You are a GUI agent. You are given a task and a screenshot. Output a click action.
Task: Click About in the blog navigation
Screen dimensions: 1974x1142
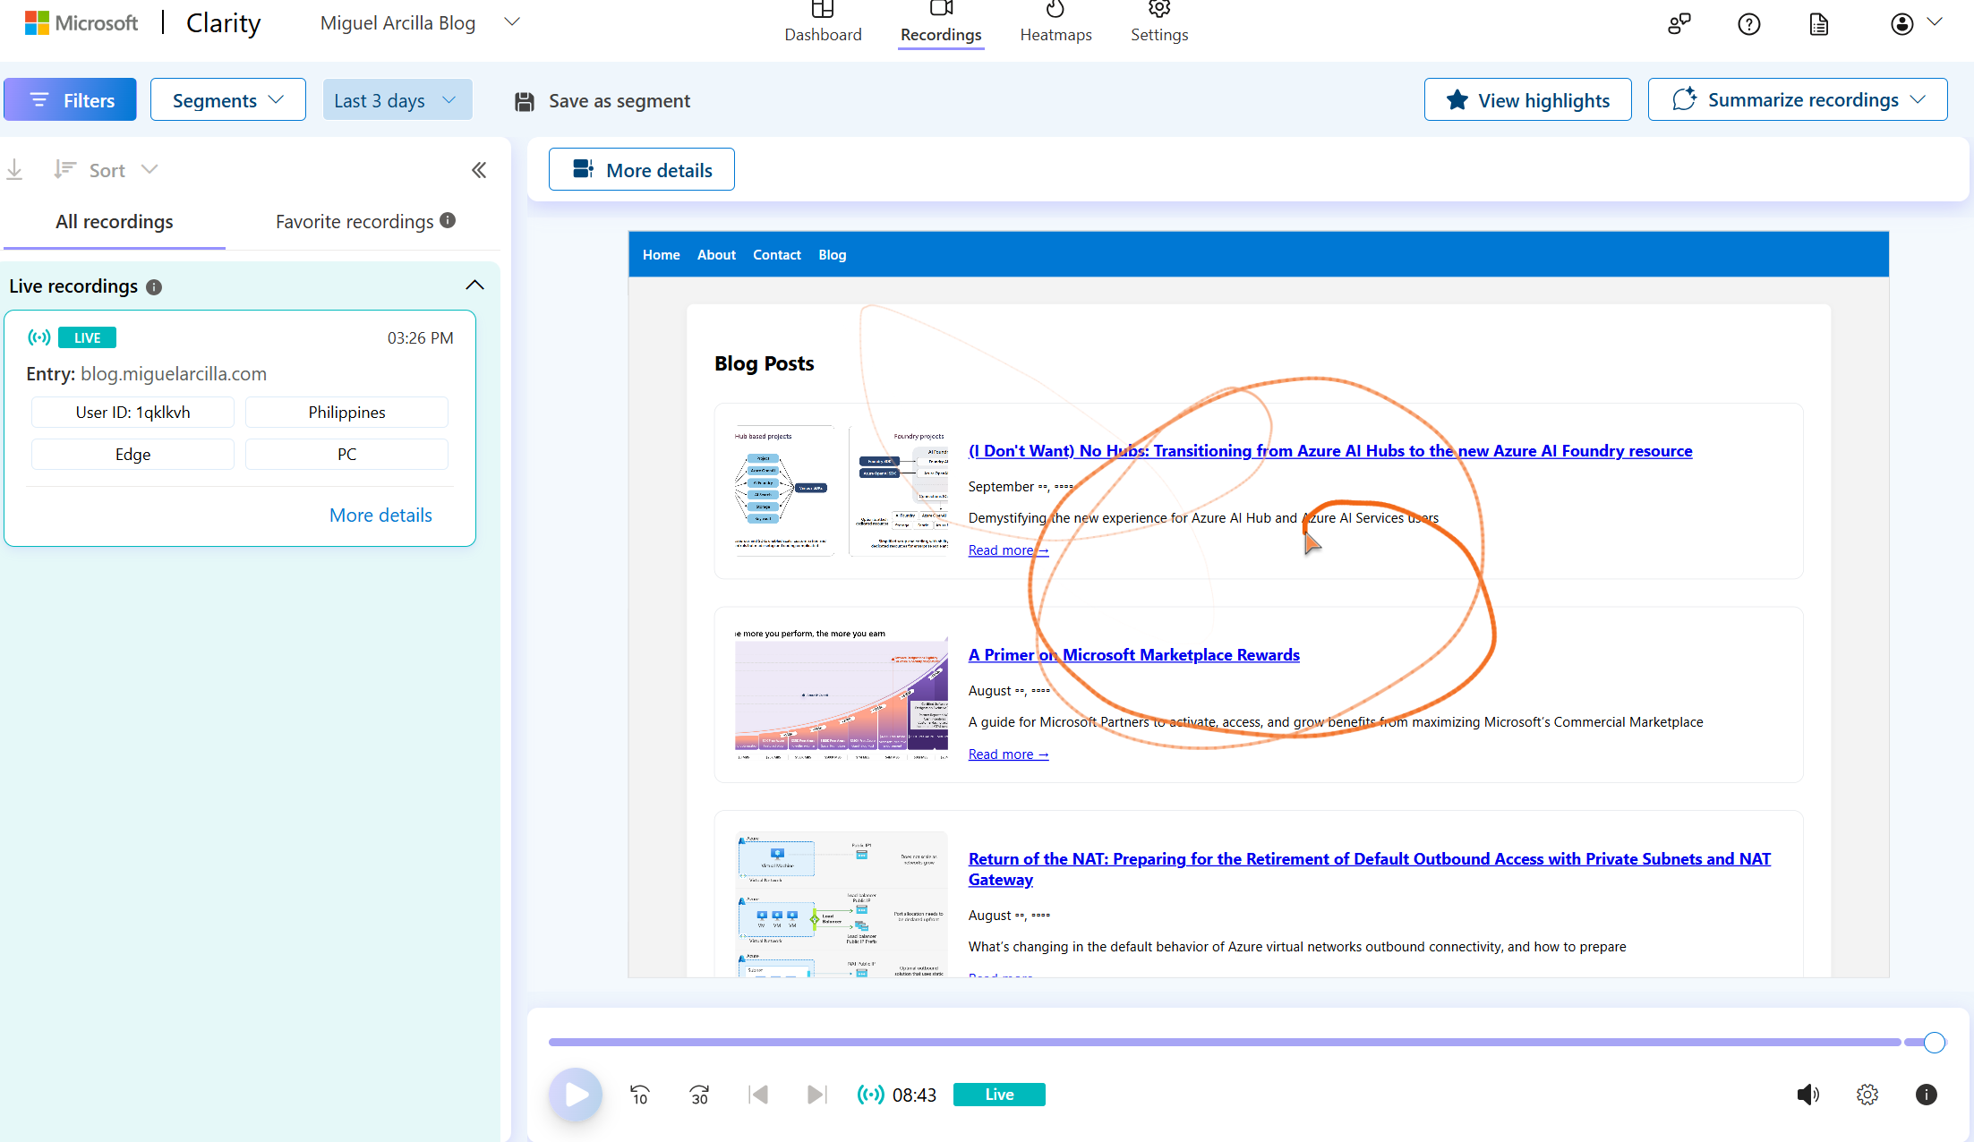tap(716, 254)
